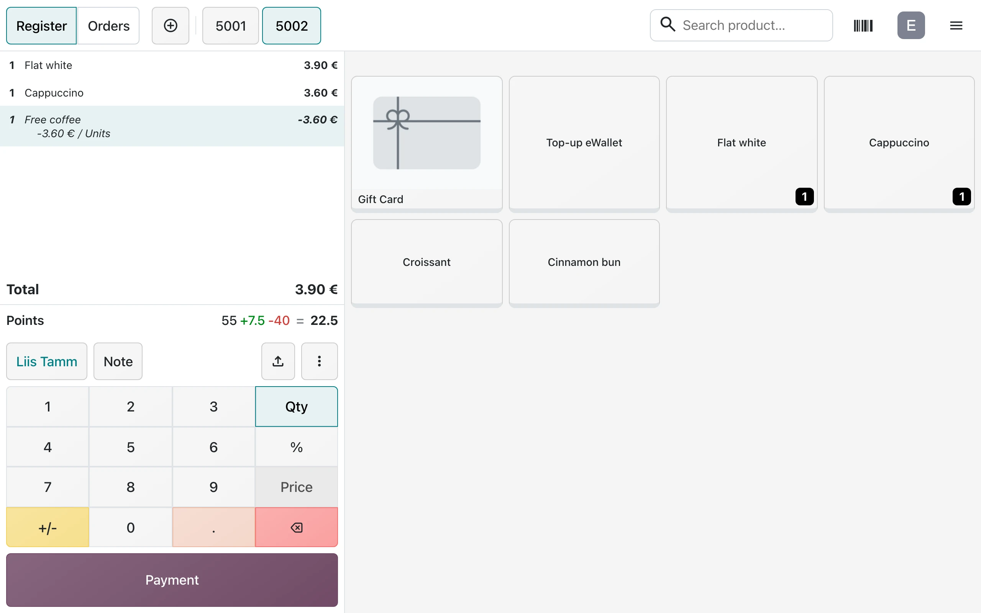This screenshot has width=981, height=613.
Task: Select the Cappuccino order line
Action: click(172, 93)
